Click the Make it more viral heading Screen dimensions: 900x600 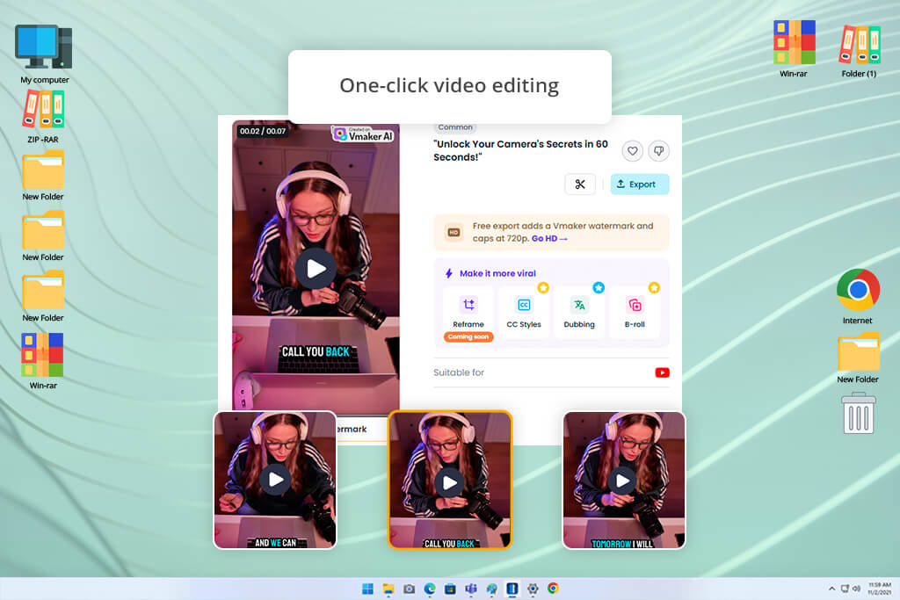pyautogui.click(x=497, y=273)
